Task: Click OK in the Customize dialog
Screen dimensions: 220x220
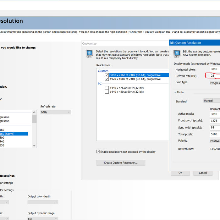Action: pyautogui.click(x=180, y=173)
